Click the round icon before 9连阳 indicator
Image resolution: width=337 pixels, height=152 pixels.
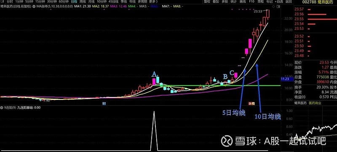click(x=2, y=107)
